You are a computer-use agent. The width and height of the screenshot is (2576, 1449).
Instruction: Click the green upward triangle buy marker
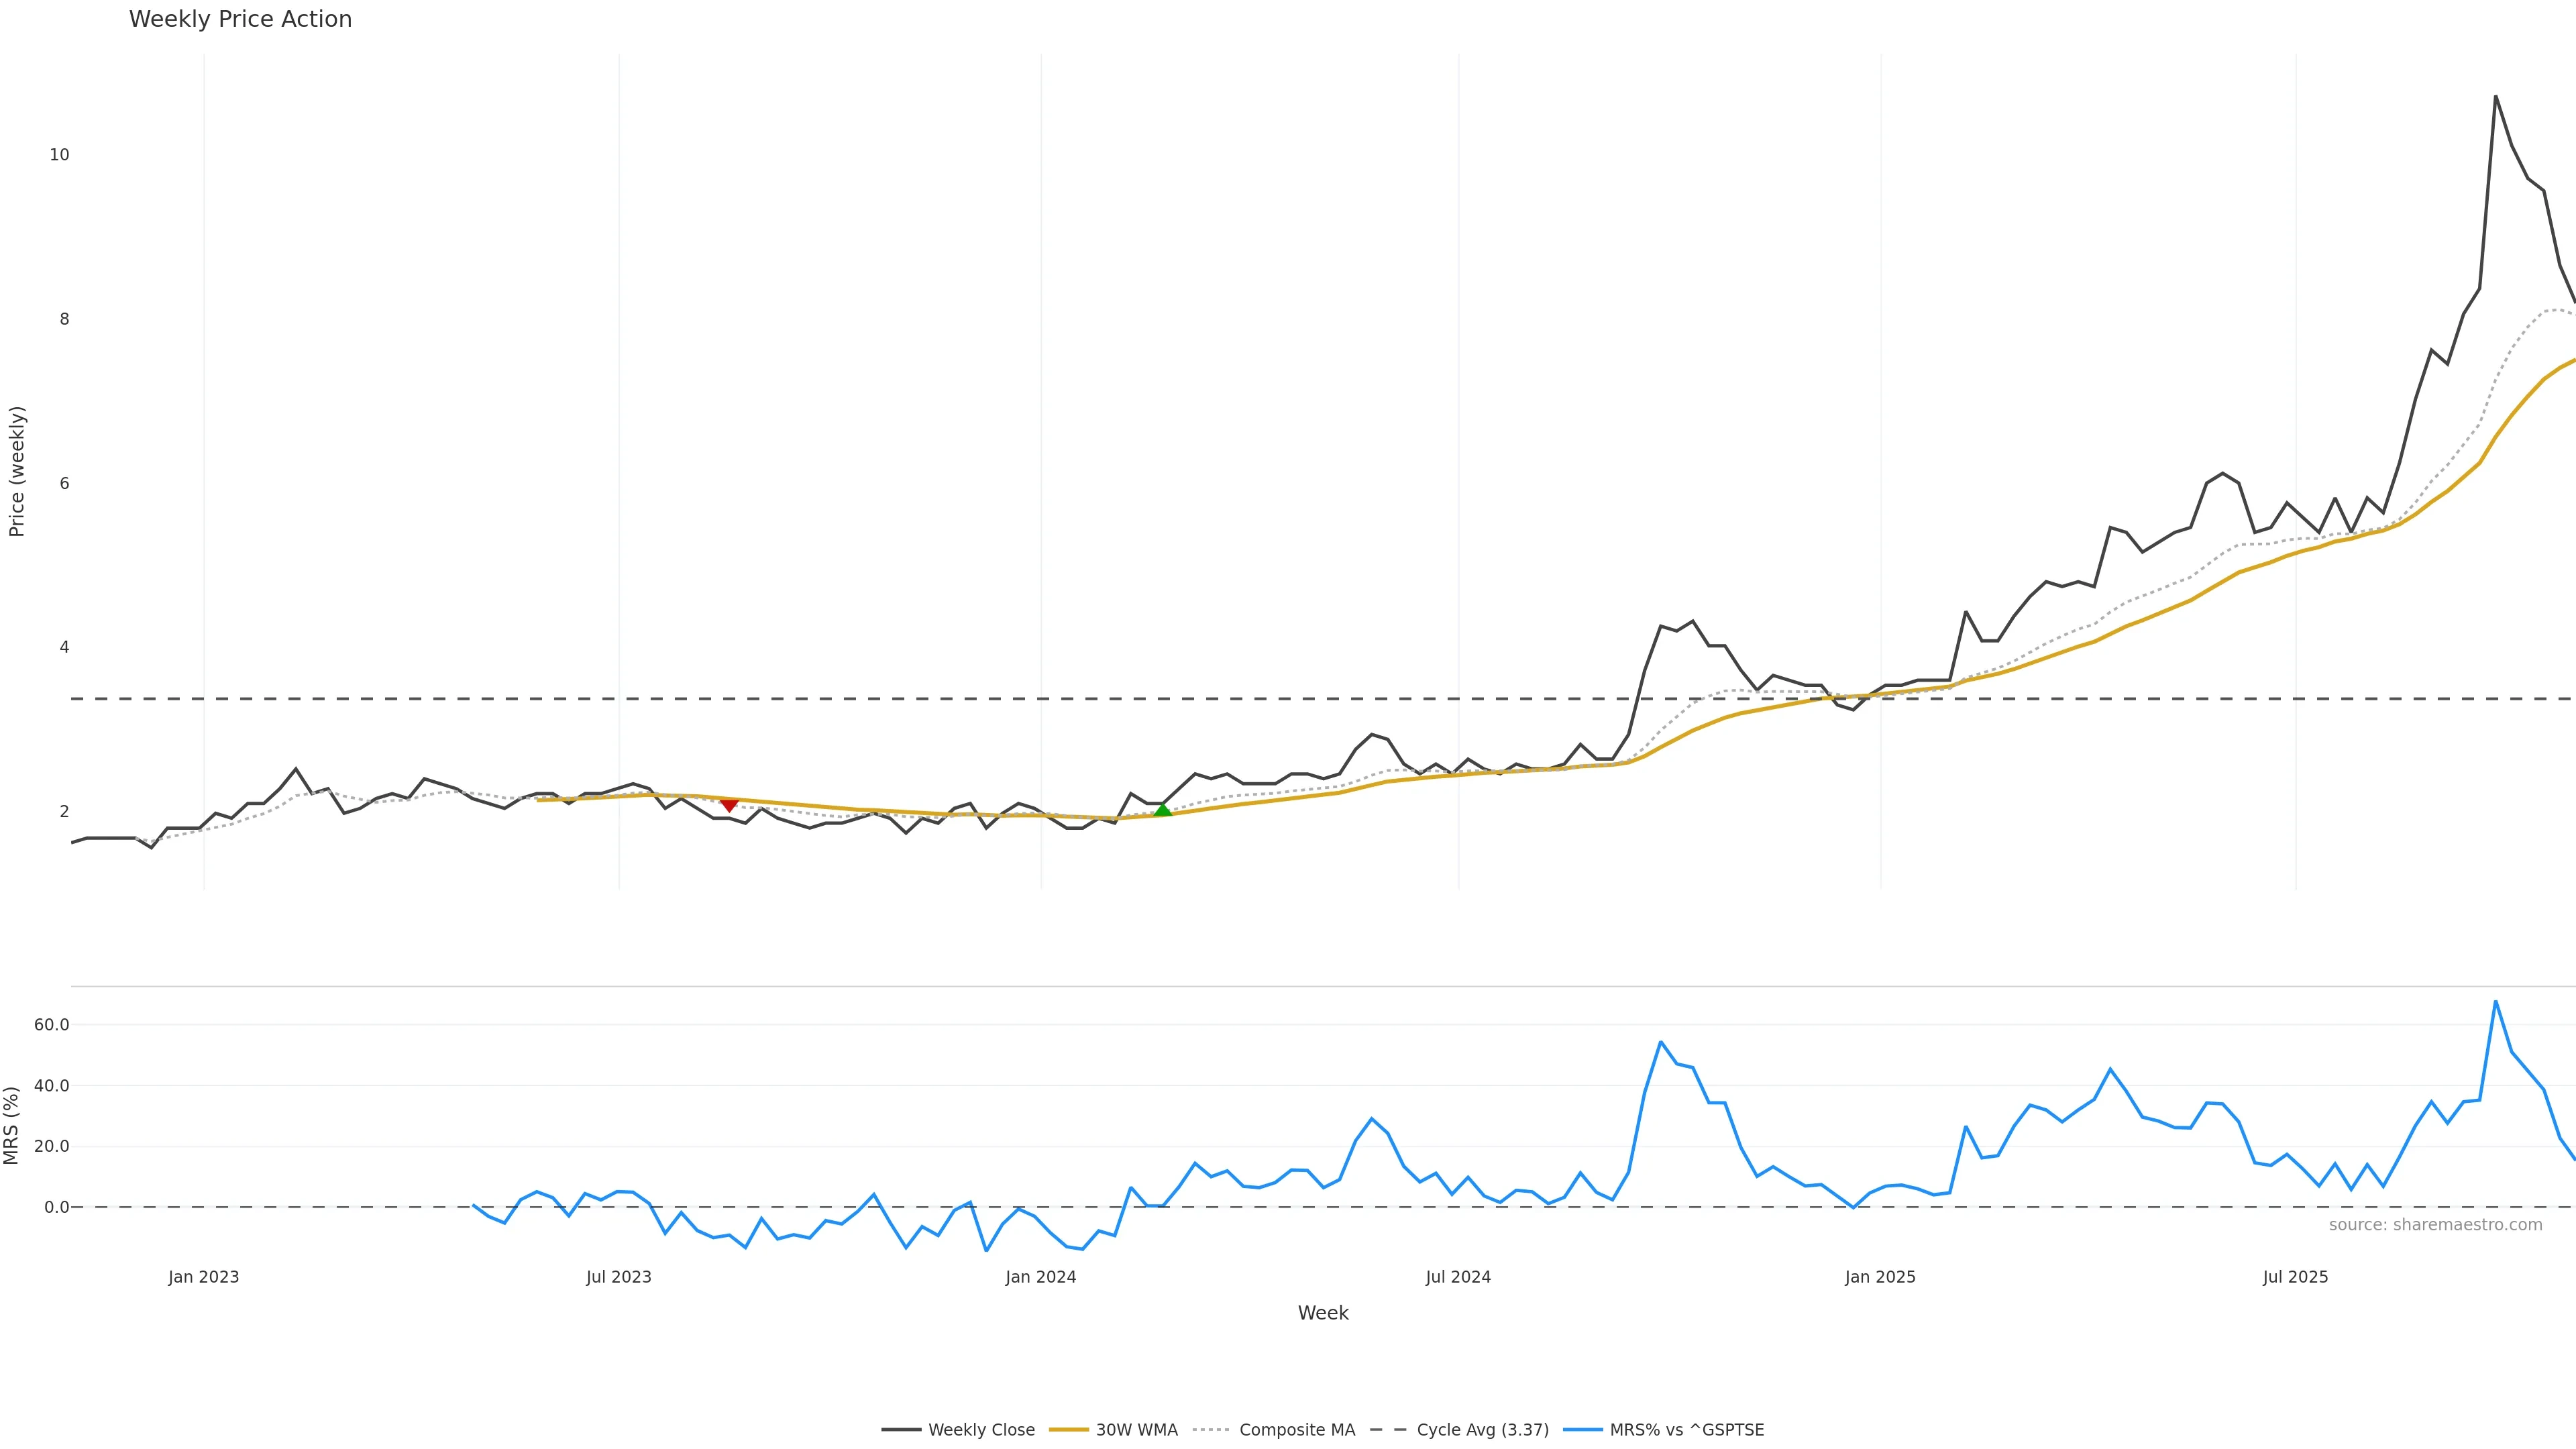(1162, 809)
